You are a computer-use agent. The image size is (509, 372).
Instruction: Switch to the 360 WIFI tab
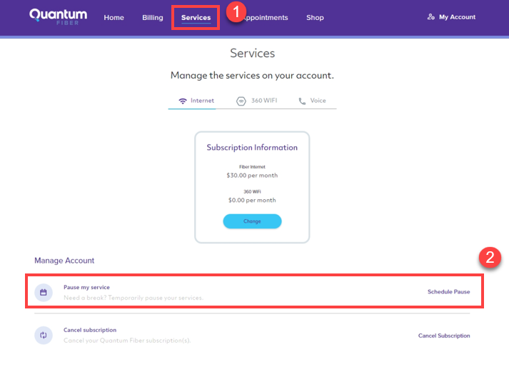point(257,101)
